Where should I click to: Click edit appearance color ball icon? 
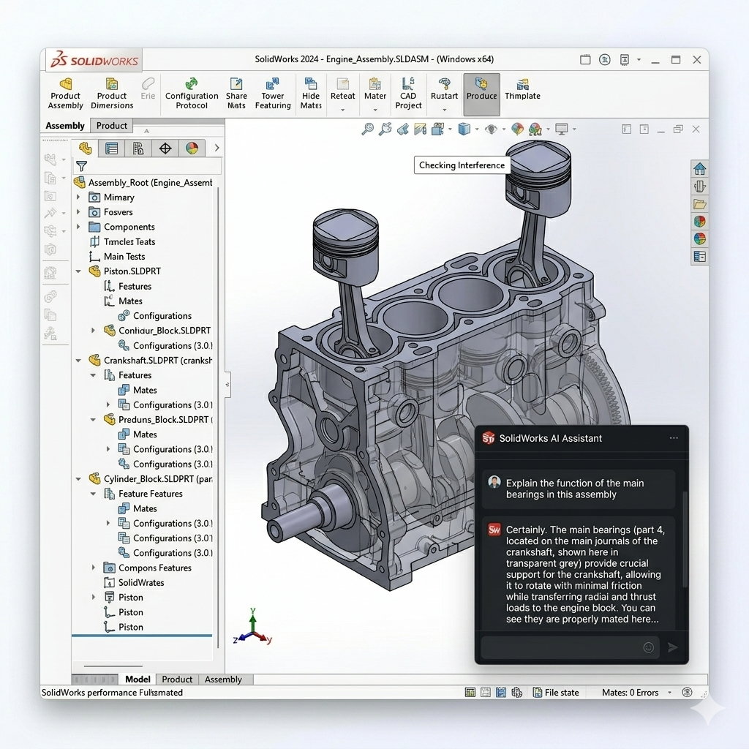[517, 129]
